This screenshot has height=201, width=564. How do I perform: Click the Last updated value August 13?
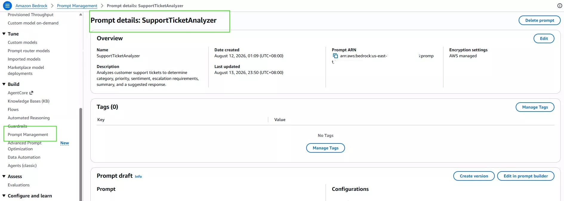249,72
